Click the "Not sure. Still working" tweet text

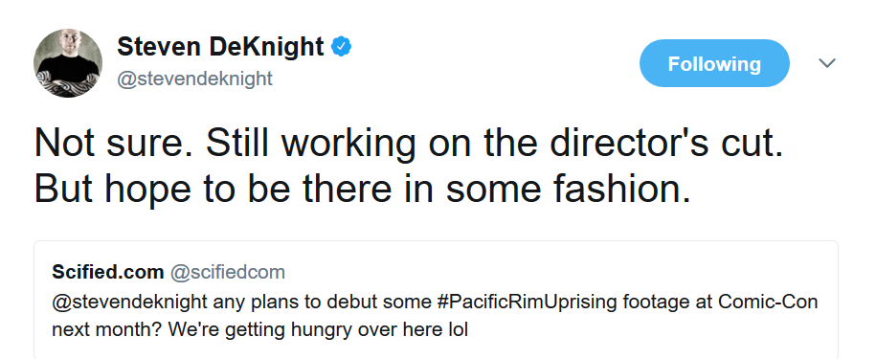[x=225, y=143]
